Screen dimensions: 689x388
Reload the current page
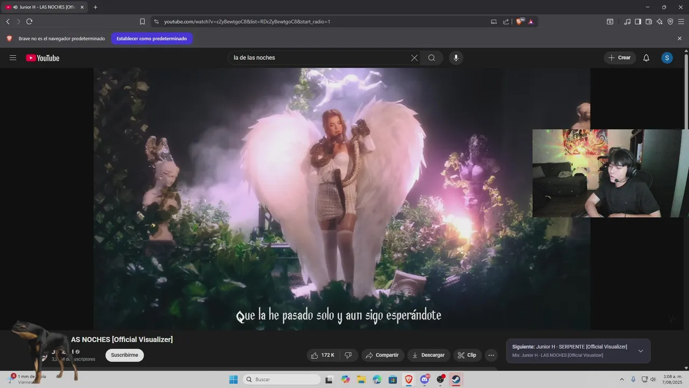(30, 22)
